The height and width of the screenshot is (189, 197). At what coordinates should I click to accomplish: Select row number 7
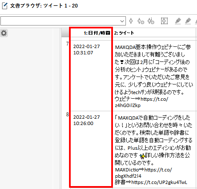click(67, 44)
